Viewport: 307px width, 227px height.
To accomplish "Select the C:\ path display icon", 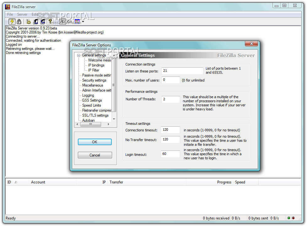I will [x=69, y=22].
